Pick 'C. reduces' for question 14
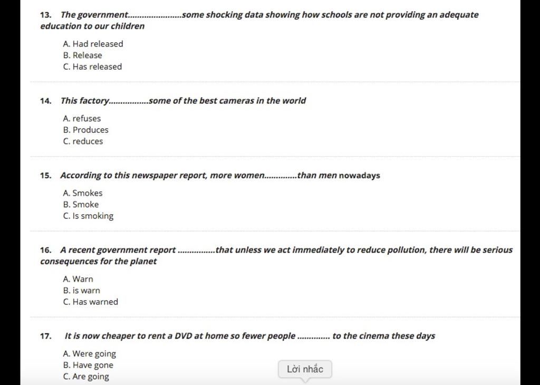Image resolution: width=540 pixels, height=385 pixels. coord(83,141)
